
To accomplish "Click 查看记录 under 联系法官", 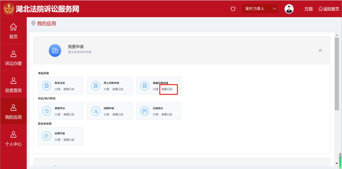I will 69,89.
